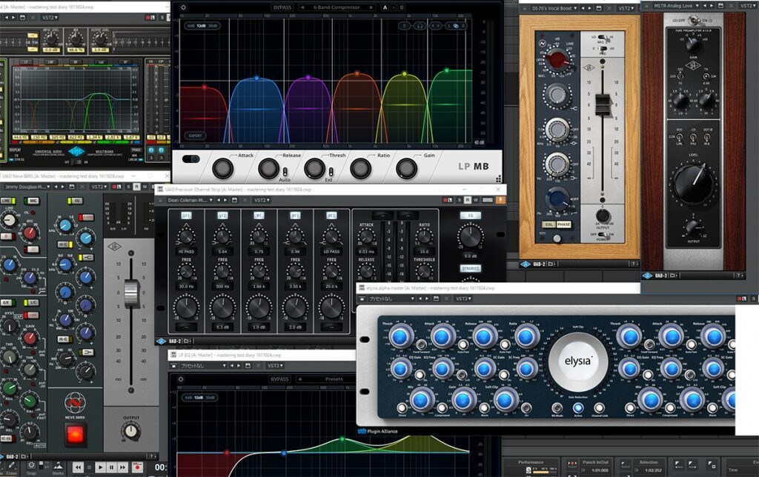The image size is (759, 477).
Task: Select the B state in LP MB
Action: tap(401, 7)
